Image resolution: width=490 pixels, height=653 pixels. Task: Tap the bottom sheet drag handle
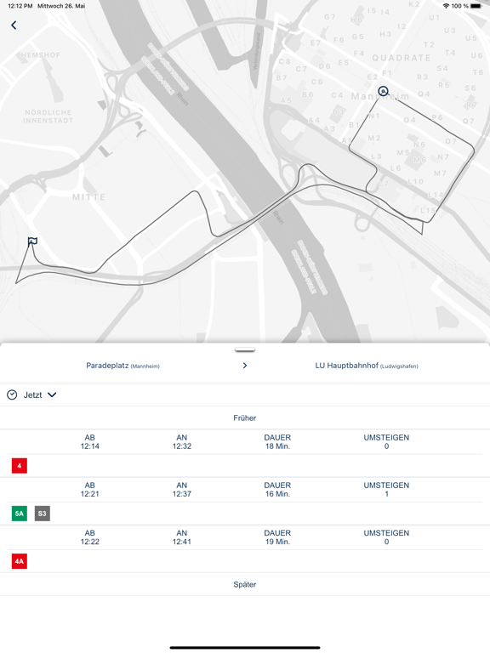[x=245, y=349]
